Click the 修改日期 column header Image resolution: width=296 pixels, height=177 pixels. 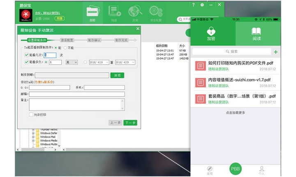click(162, 46)
